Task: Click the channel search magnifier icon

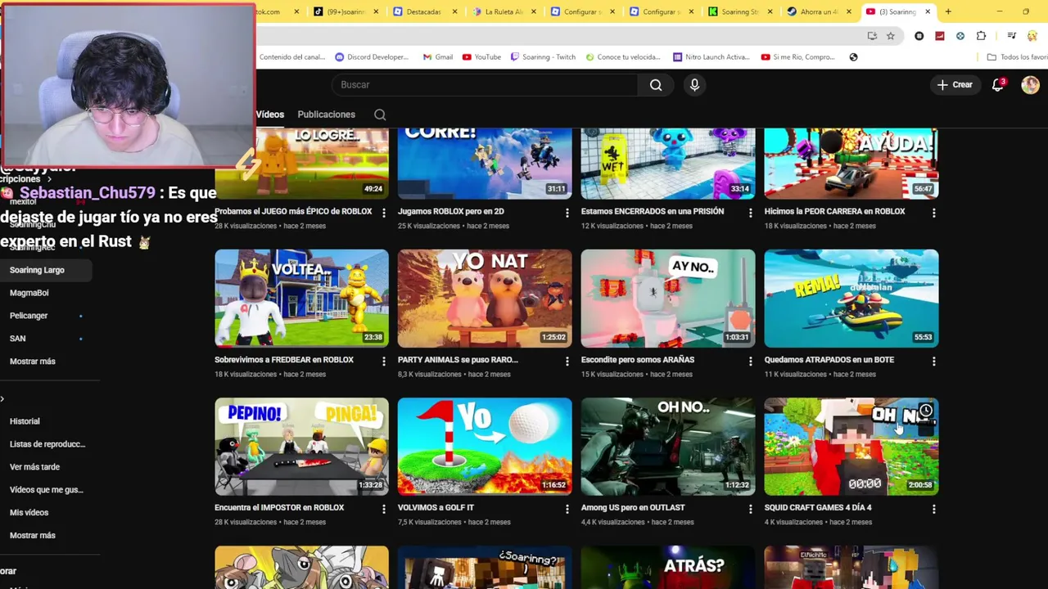Action: point(380,115)
